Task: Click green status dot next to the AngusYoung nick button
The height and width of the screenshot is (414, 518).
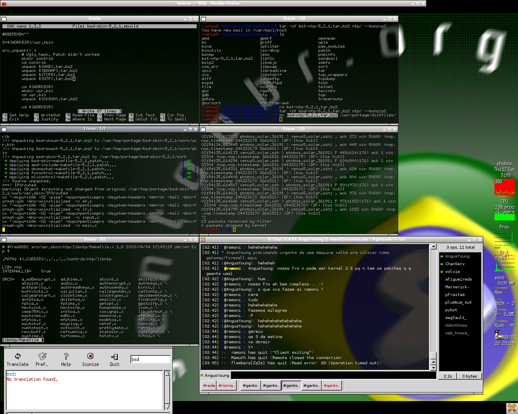Action: [202, 376]
